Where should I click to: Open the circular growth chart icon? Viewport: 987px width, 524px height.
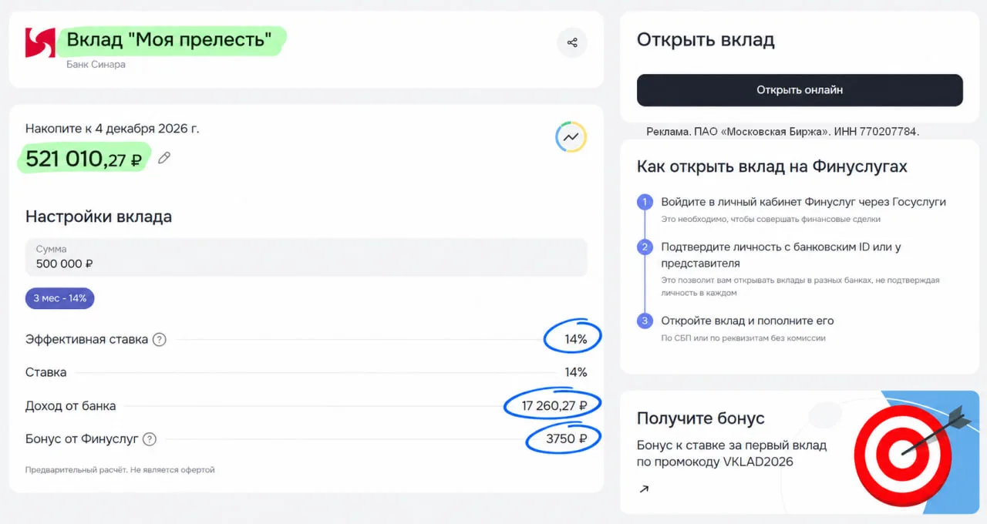pyautogui.click(x=571, y=137)
